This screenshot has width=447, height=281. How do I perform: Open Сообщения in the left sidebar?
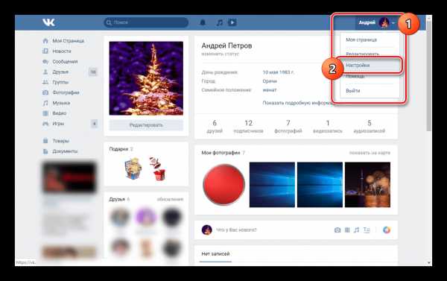(65, 62)
